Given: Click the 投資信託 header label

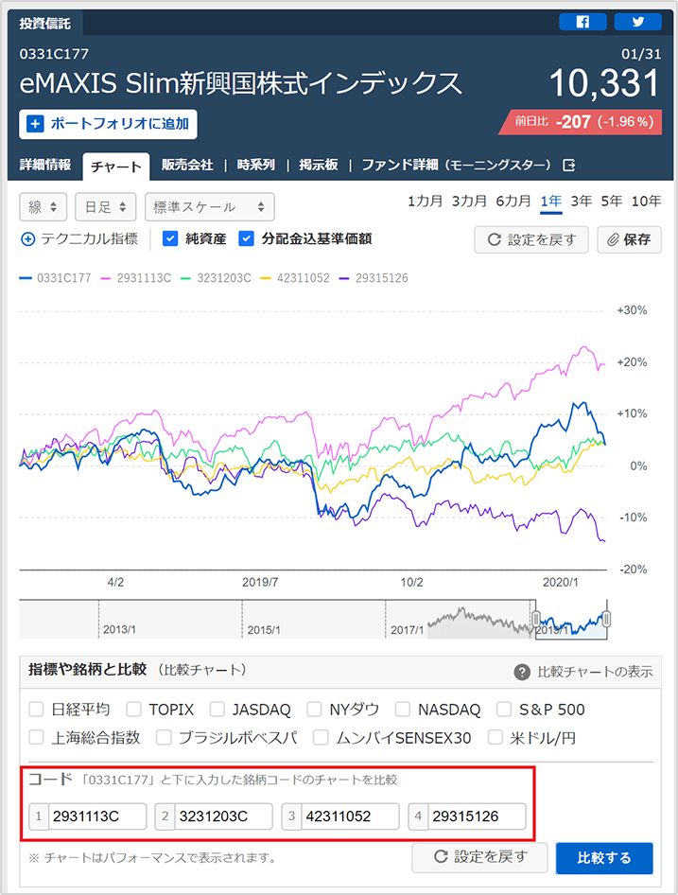Looking at the screenshot, I should [45, 24].
